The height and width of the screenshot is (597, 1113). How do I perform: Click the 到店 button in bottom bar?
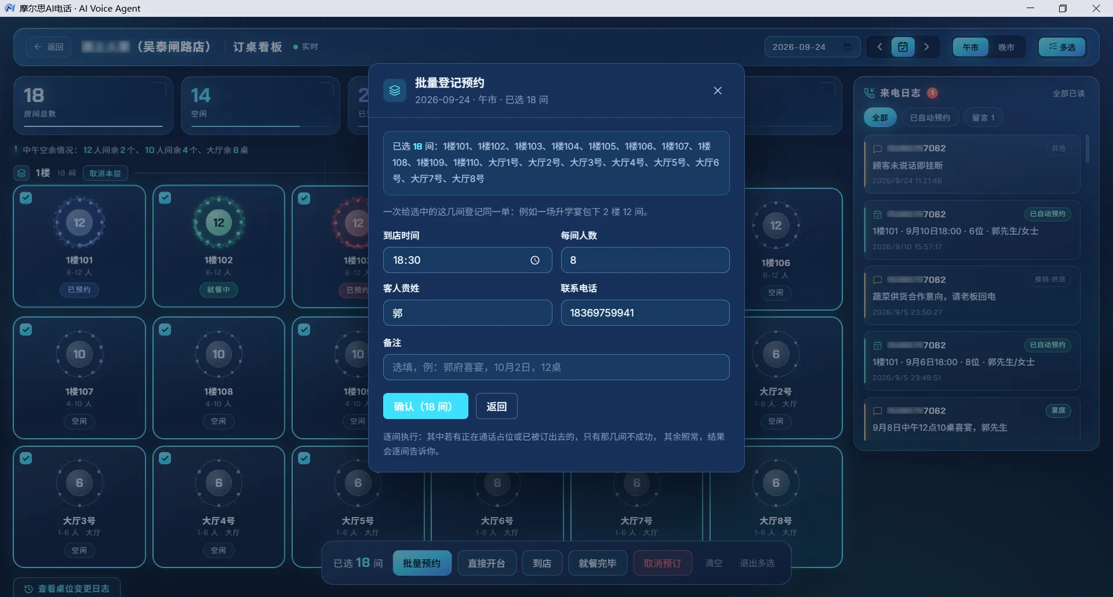click(542, 563)
